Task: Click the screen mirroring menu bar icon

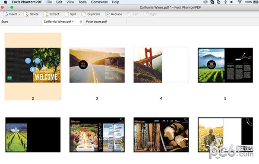Action: coord(218,2)
